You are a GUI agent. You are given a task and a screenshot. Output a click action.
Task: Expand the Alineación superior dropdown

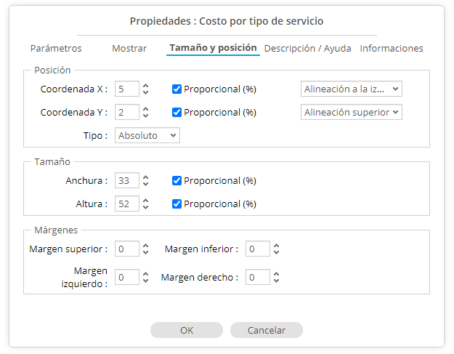[351, 113]
